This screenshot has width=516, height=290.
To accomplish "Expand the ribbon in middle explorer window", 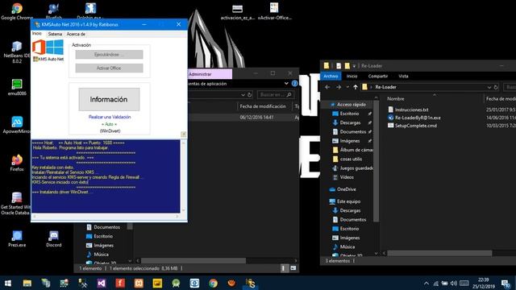I will click(x=286, y=84).
